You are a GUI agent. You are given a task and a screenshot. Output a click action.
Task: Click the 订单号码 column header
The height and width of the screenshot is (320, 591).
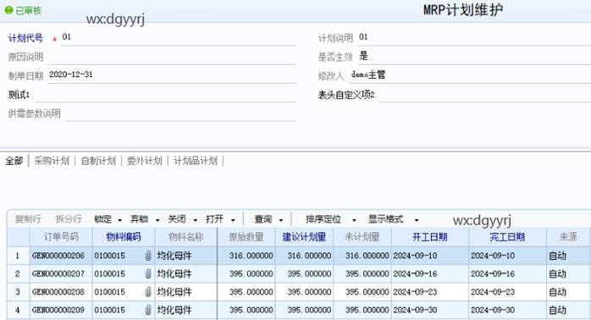[x=61, y=237]
